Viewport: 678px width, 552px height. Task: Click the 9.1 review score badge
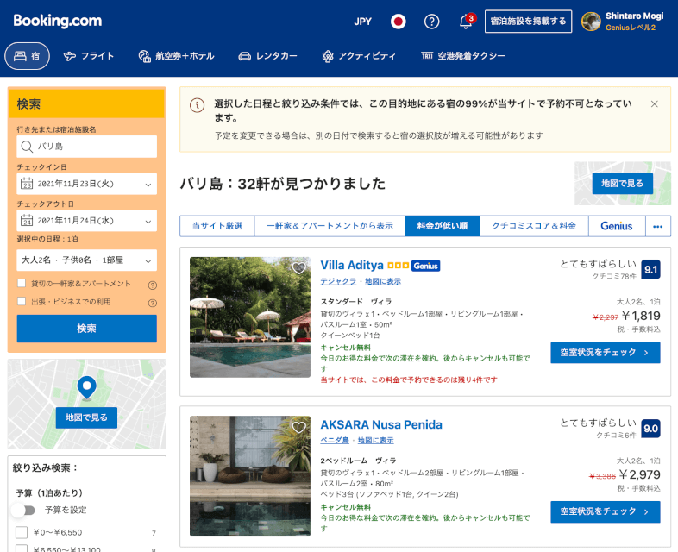click(650, 269)
